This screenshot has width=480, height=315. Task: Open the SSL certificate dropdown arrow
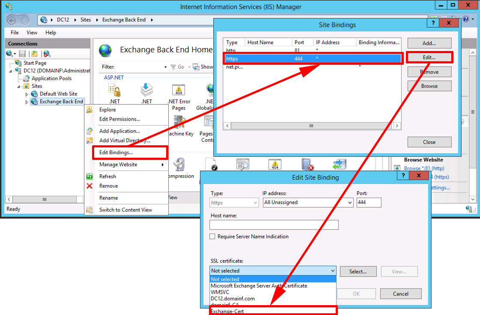[x=333, y=271]
